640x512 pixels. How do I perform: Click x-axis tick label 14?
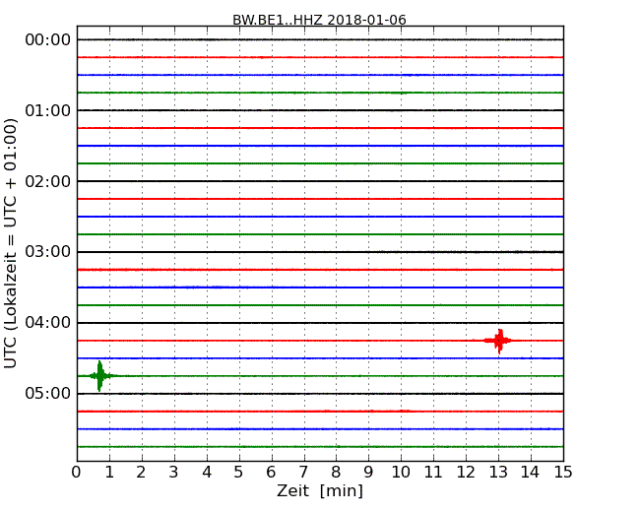(x=531, y=473)
